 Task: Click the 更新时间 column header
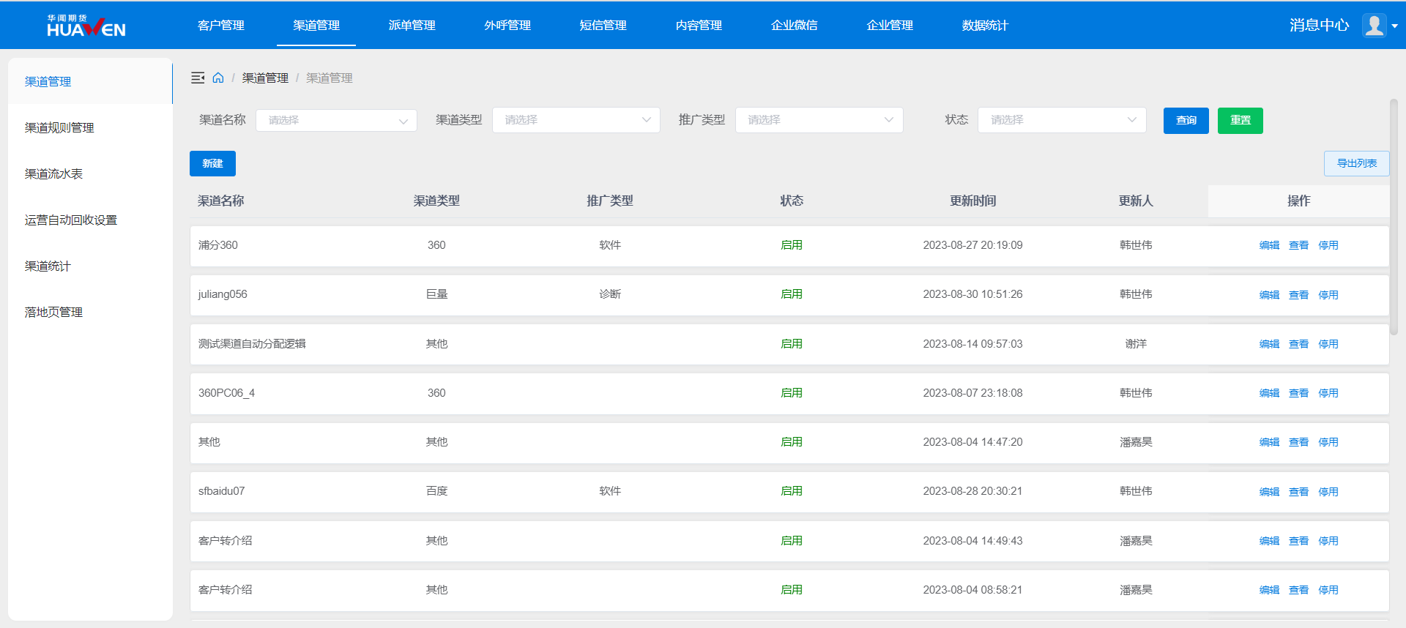pyautogui.click(x=972, y=201)
